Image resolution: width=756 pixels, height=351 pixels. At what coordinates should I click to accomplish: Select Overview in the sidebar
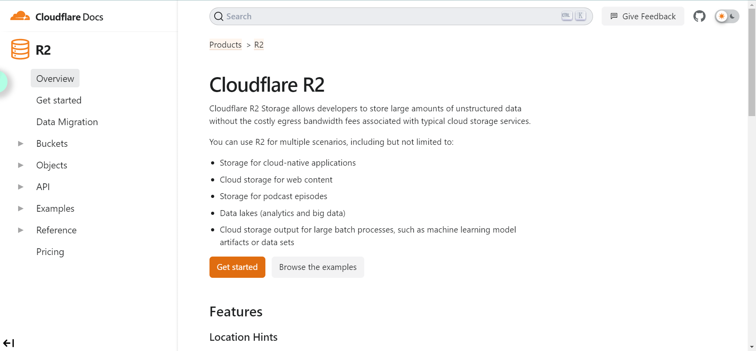point(55,79)
